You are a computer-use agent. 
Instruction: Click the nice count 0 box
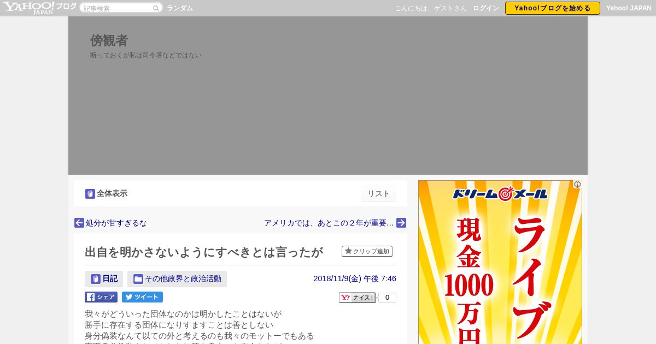point(388,298)
